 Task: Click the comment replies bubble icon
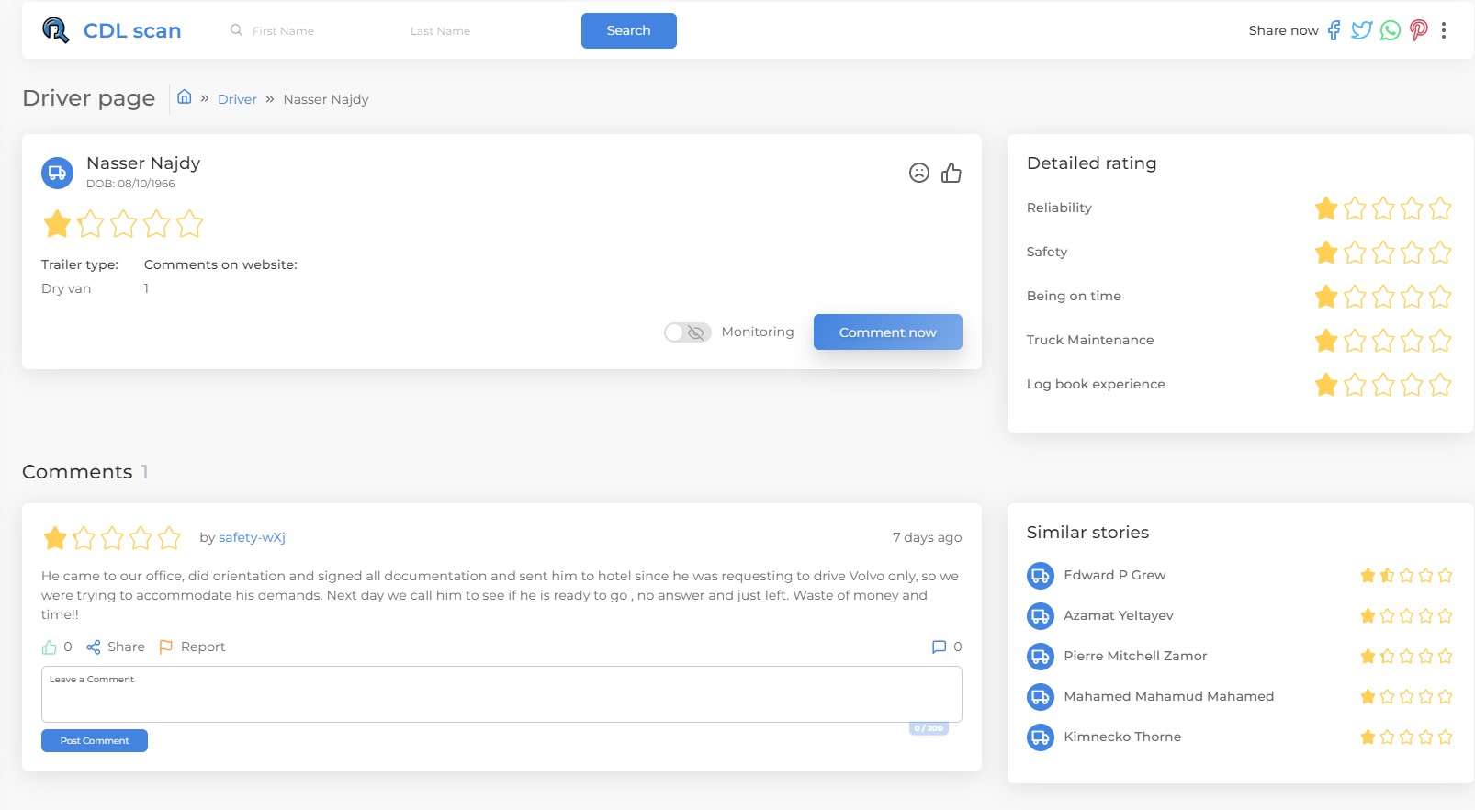939,647
